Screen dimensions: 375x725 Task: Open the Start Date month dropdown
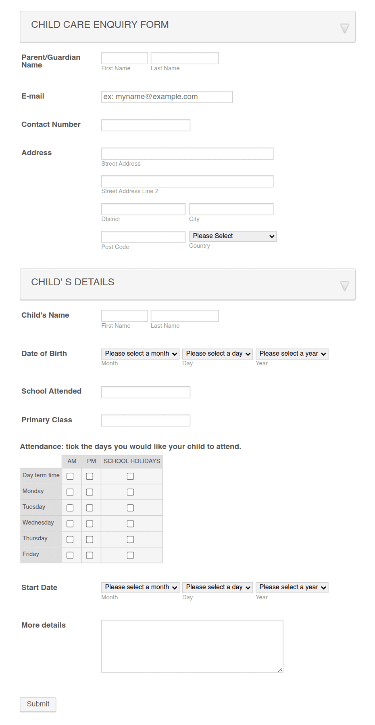140,587
